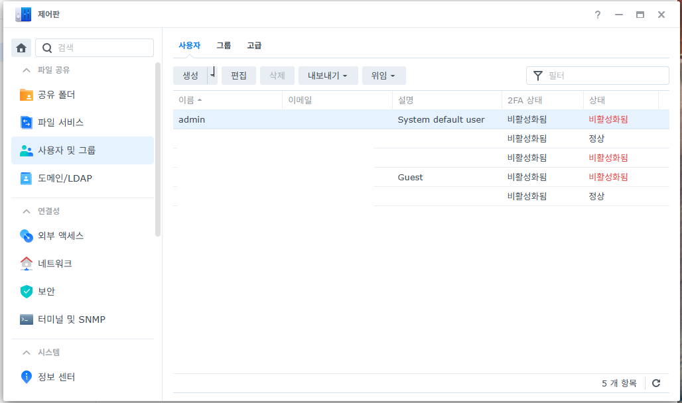682x403 pixels.
Task: Click the help question mark icon
Action: coord(598,15)
